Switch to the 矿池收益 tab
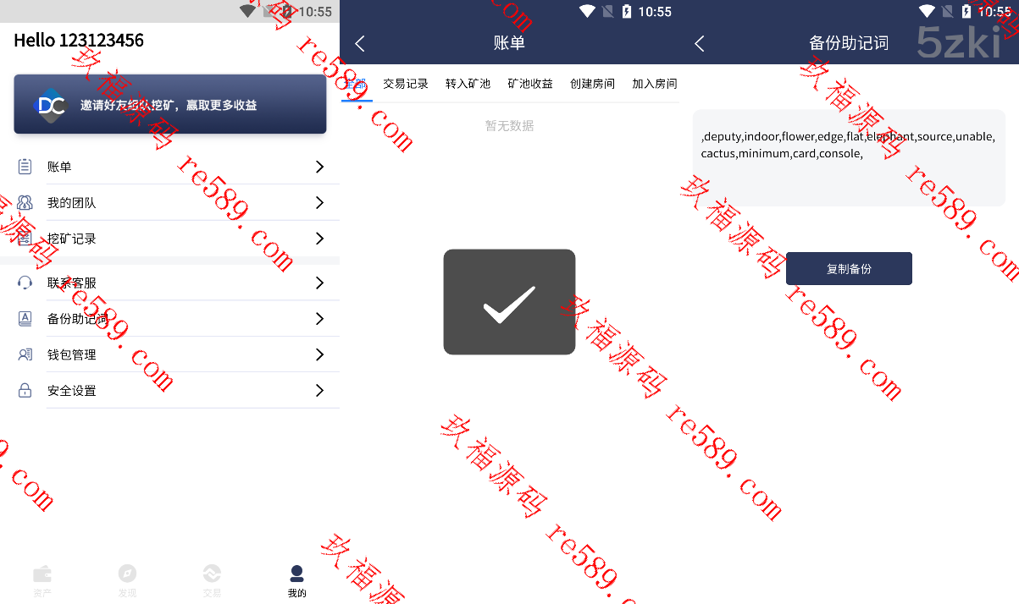The image size is (1019, 604). pyautogui.click(x=530, y=84)
